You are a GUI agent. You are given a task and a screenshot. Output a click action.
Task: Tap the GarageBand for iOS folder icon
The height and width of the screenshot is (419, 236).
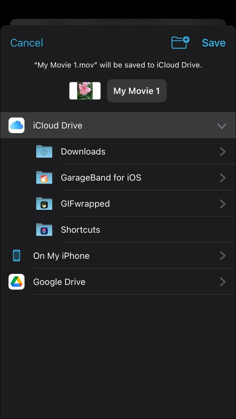pos(44,178)
